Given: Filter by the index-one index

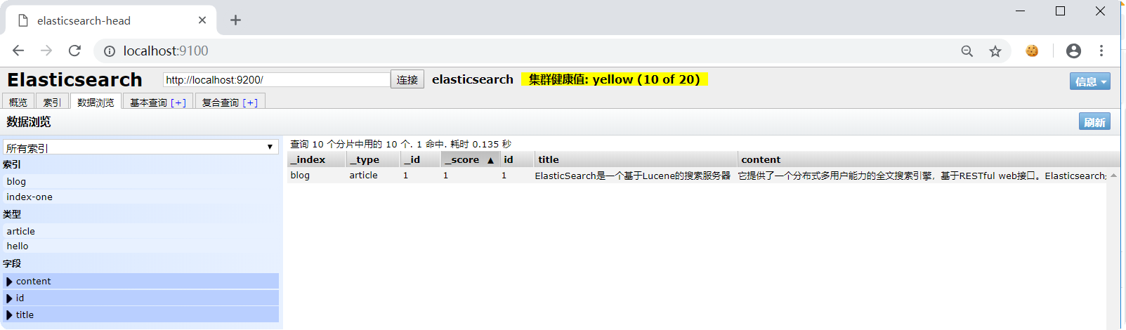Looking at the screenshot, I should [140, 197].
